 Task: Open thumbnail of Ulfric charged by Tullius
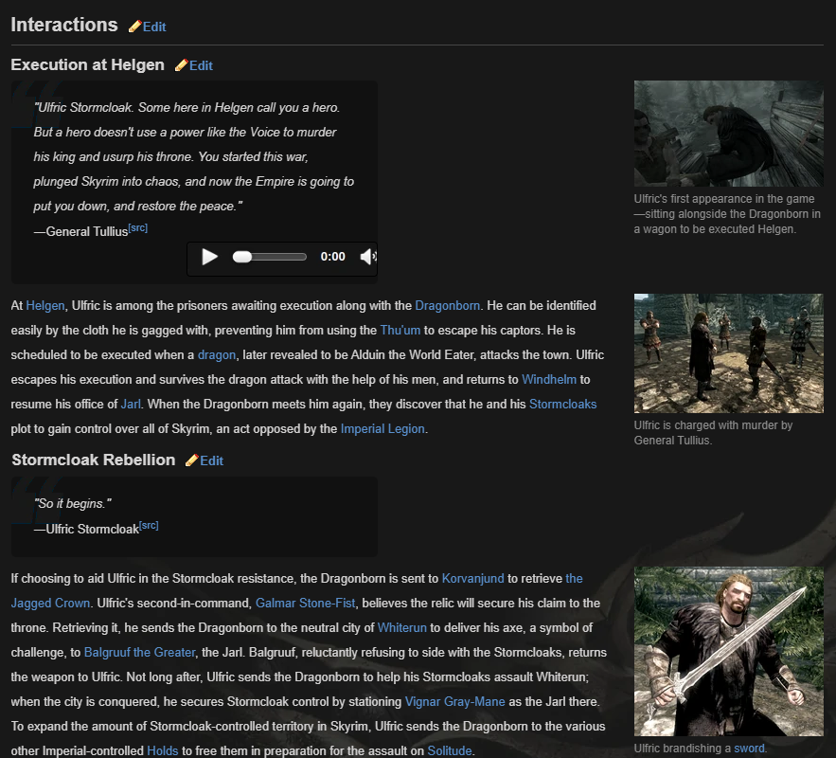tap(728, 353)
